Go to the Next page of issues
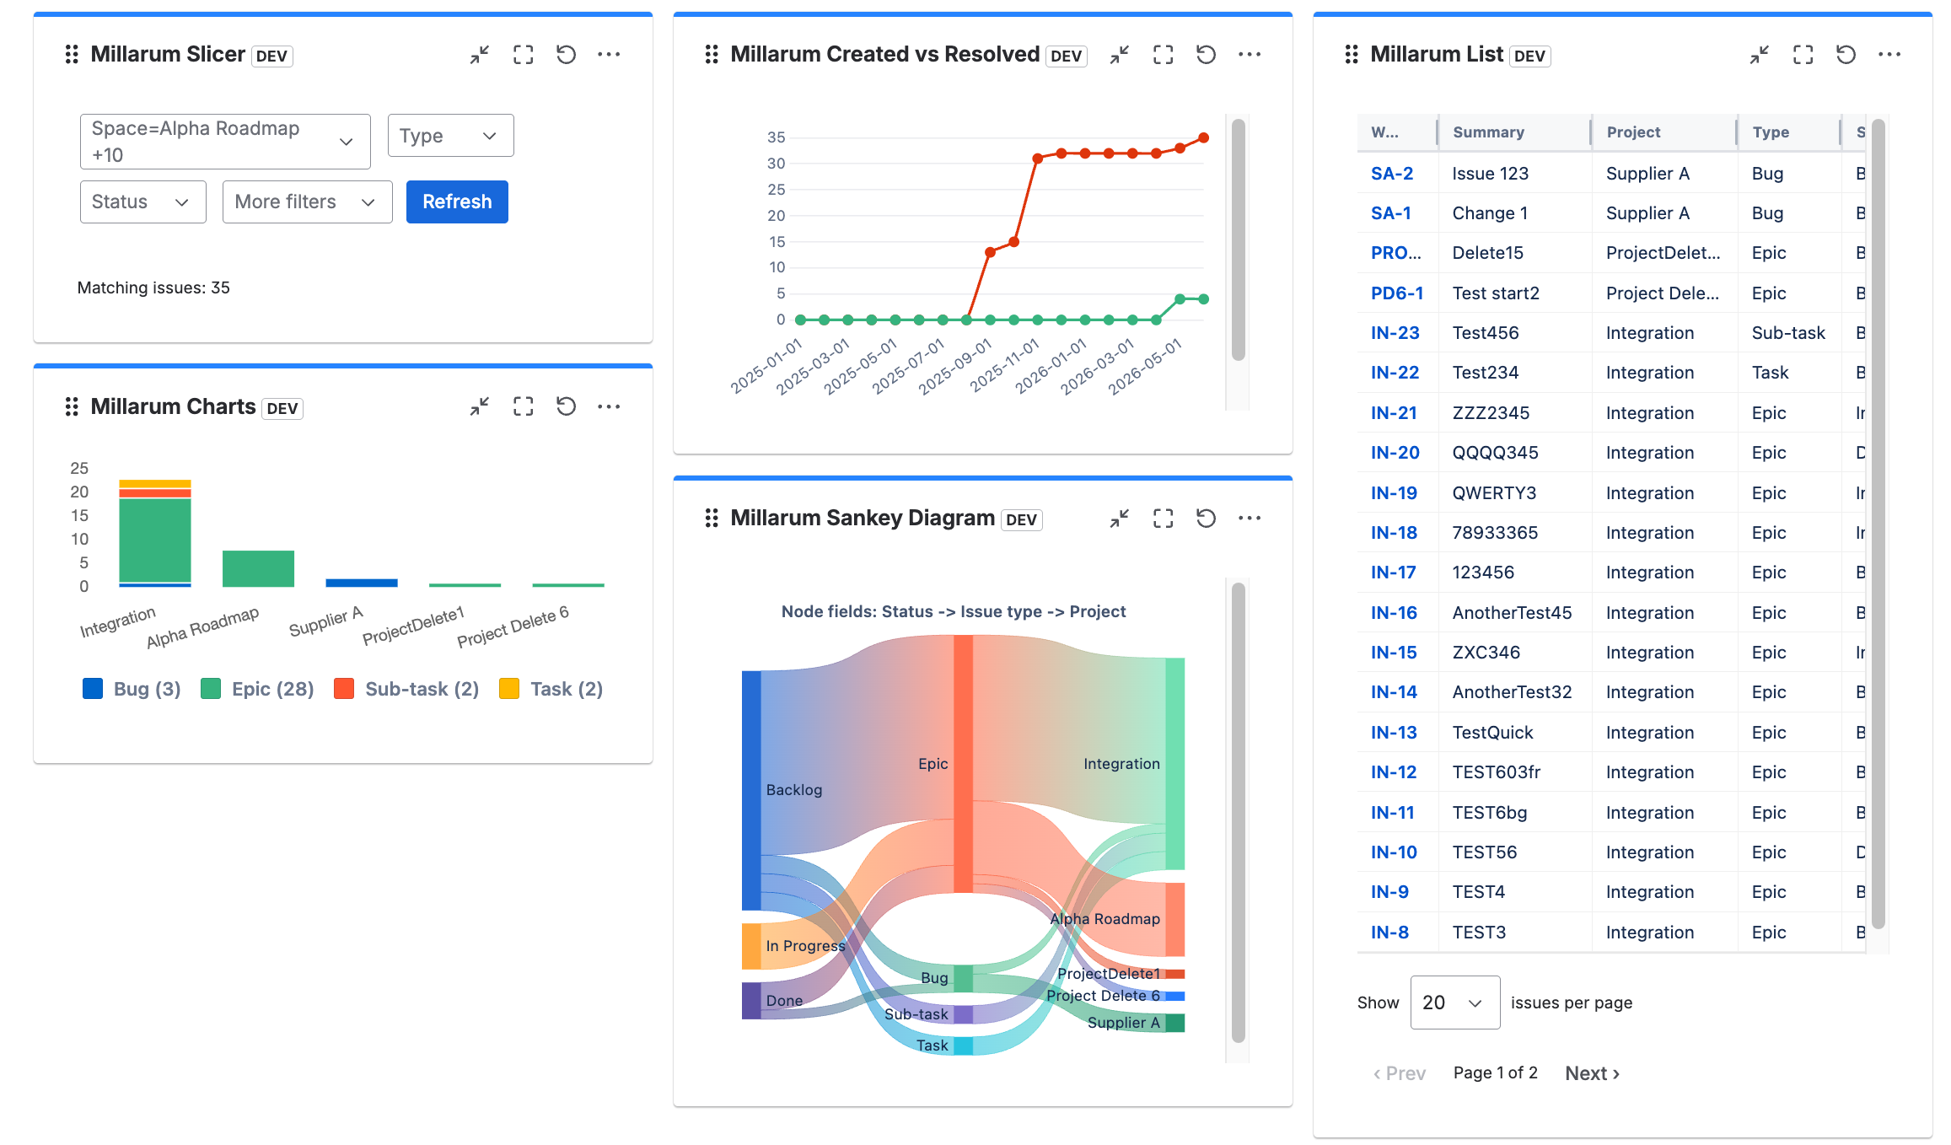The image size is (1951, 1145). tap(1592, 1073)
